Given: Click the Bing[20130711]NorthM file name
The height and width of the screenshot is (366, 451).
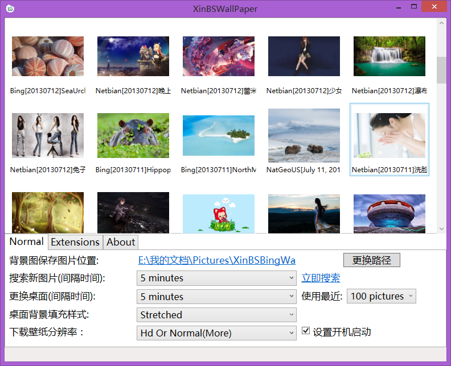Looking at the screenshot, I should [x=219, y=170].
